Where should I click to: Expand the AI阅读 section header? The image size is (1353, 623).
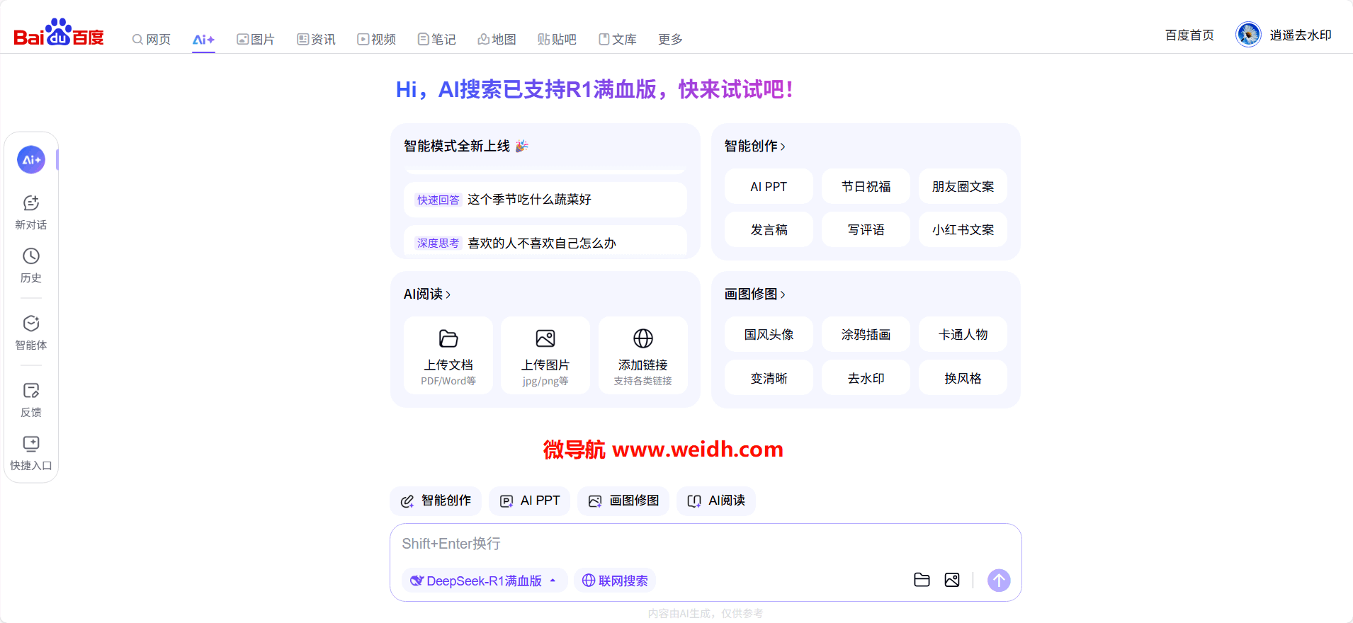pyautogui.click(x=427, y=294)
